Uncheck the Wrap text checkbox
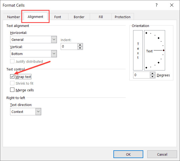The height and width of the screenshot is (161, 180). point(12,77)
